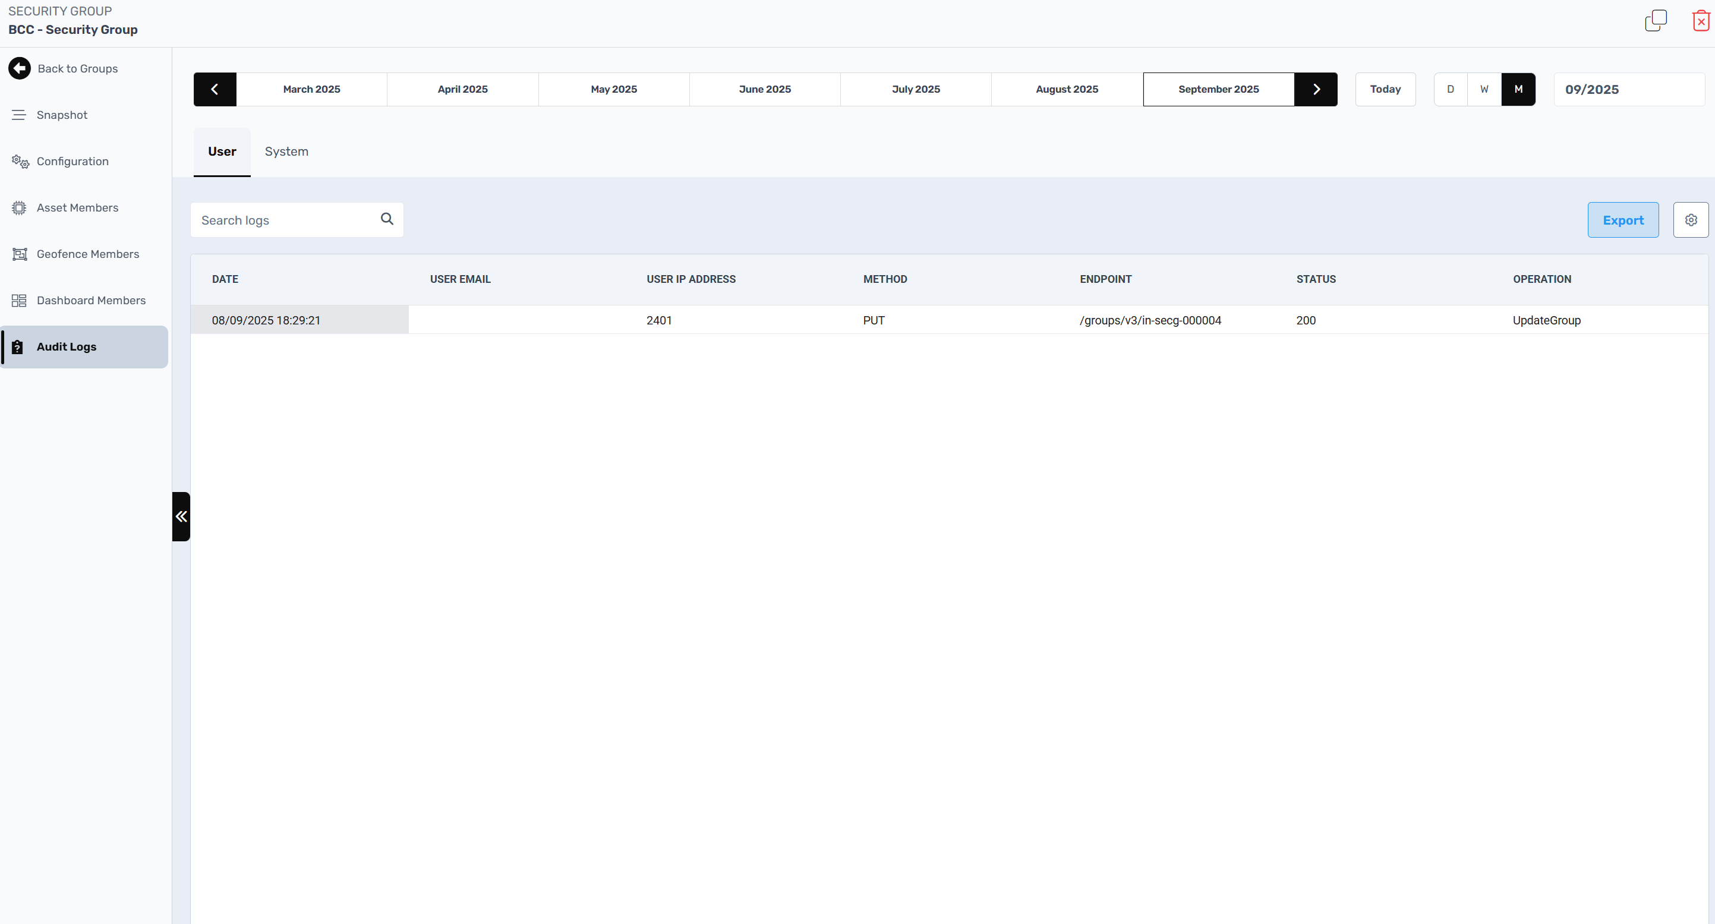Switch to the User tab

(x=222, y=152)
